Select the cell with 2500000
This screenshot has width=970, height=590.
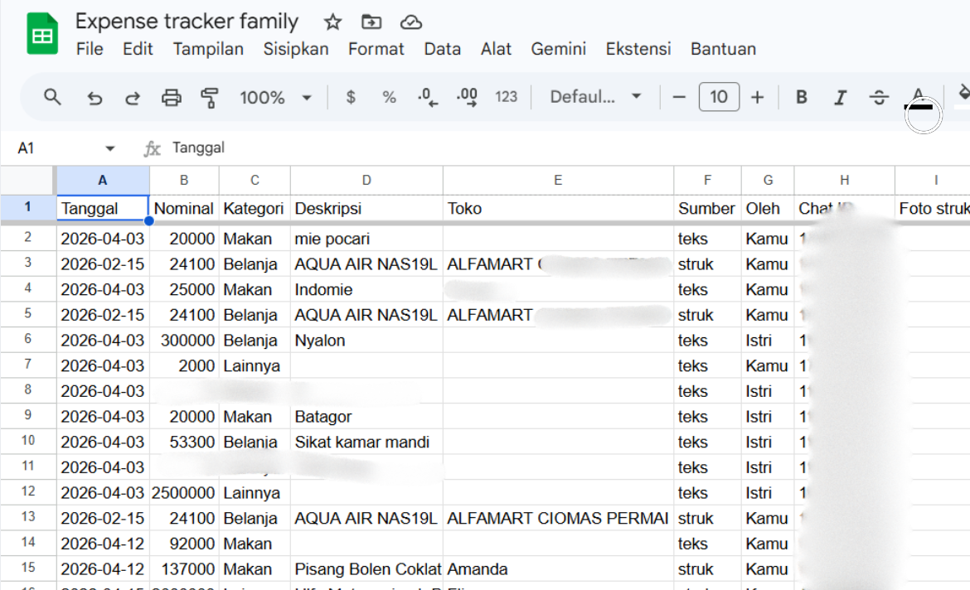tap(184, 493)
